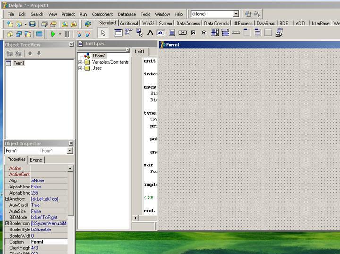The image size is (340, 254).
Task: Open the Object Inspector Form1 object selector
Action: coord(70,151)
